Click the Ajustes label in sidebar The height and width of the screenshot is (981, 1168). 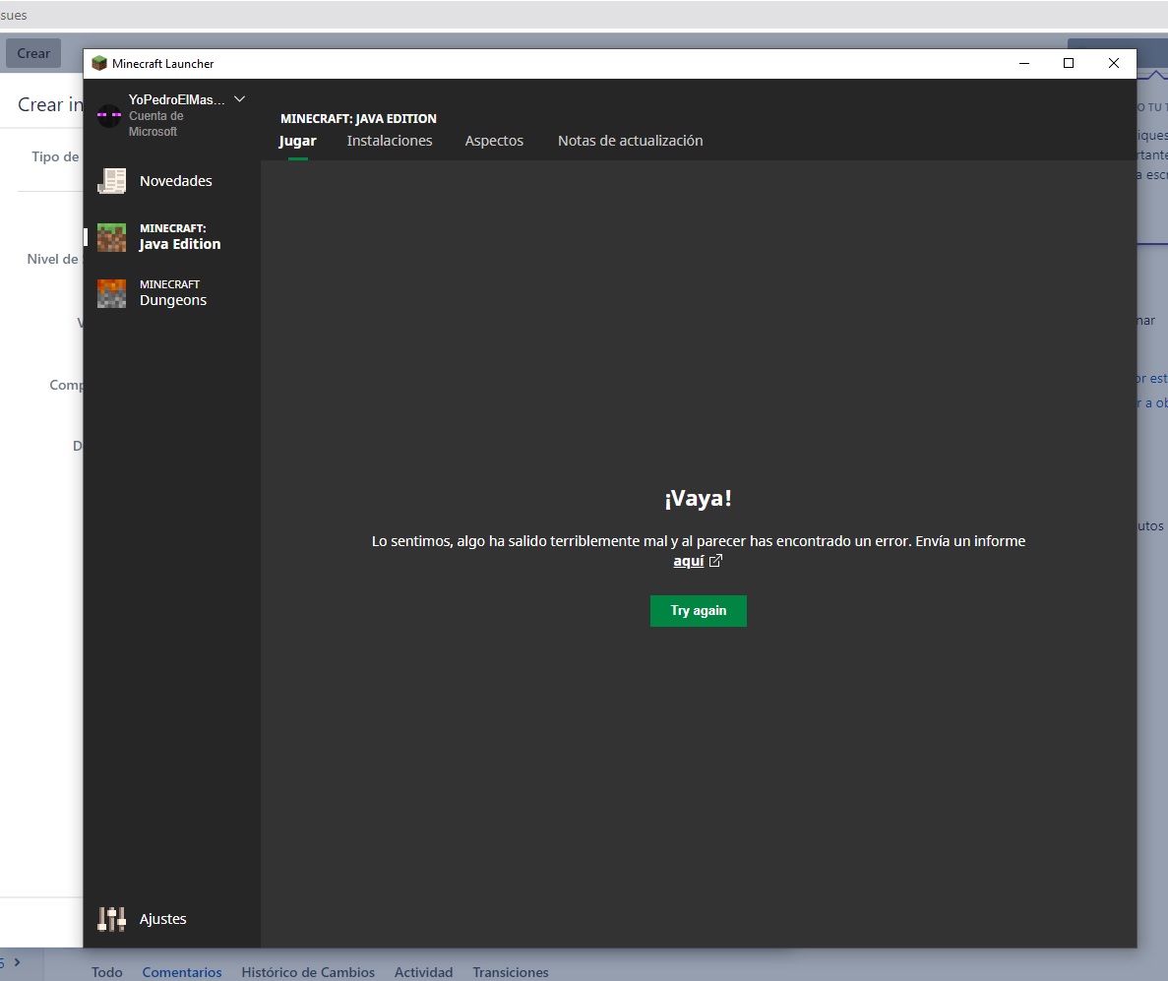coord(163,919)
